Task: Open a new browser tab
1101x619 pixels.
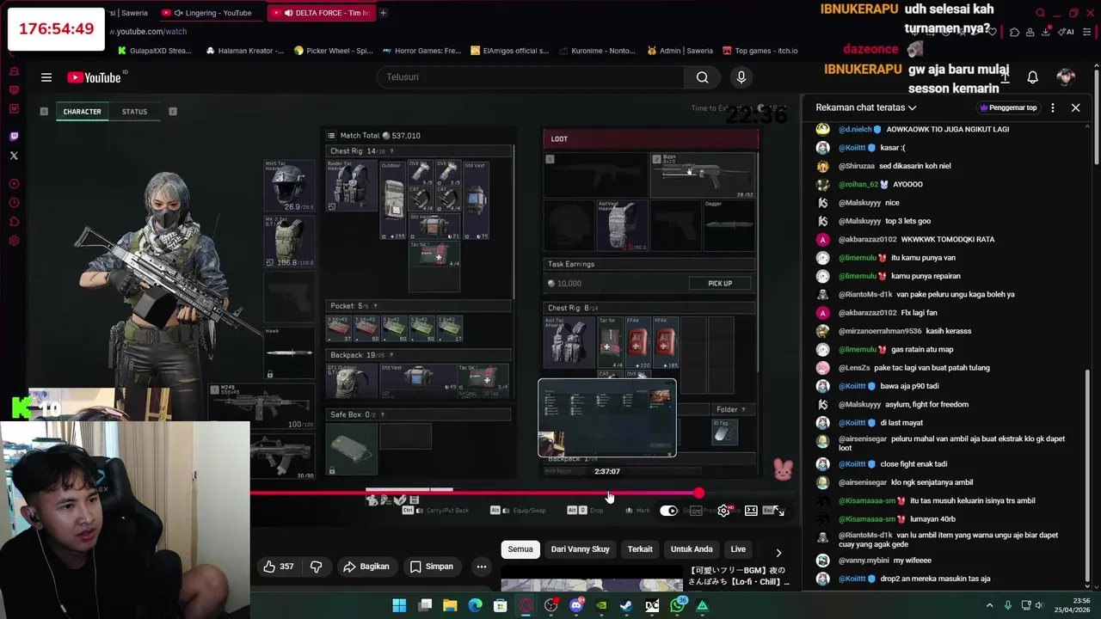Action: pos(383,13)
